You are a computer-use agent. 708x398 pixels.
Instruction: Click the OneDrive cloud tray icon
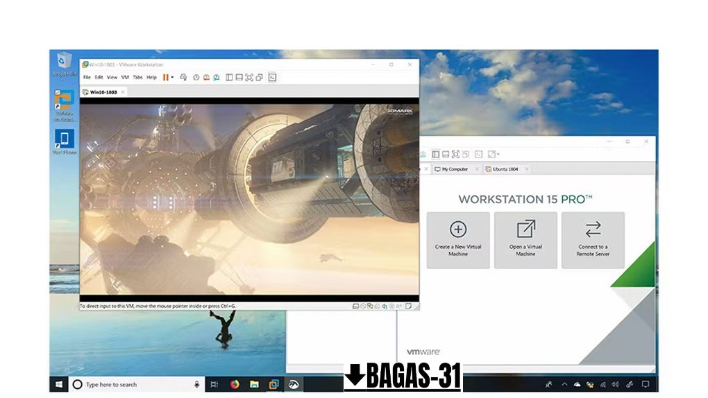577,384
